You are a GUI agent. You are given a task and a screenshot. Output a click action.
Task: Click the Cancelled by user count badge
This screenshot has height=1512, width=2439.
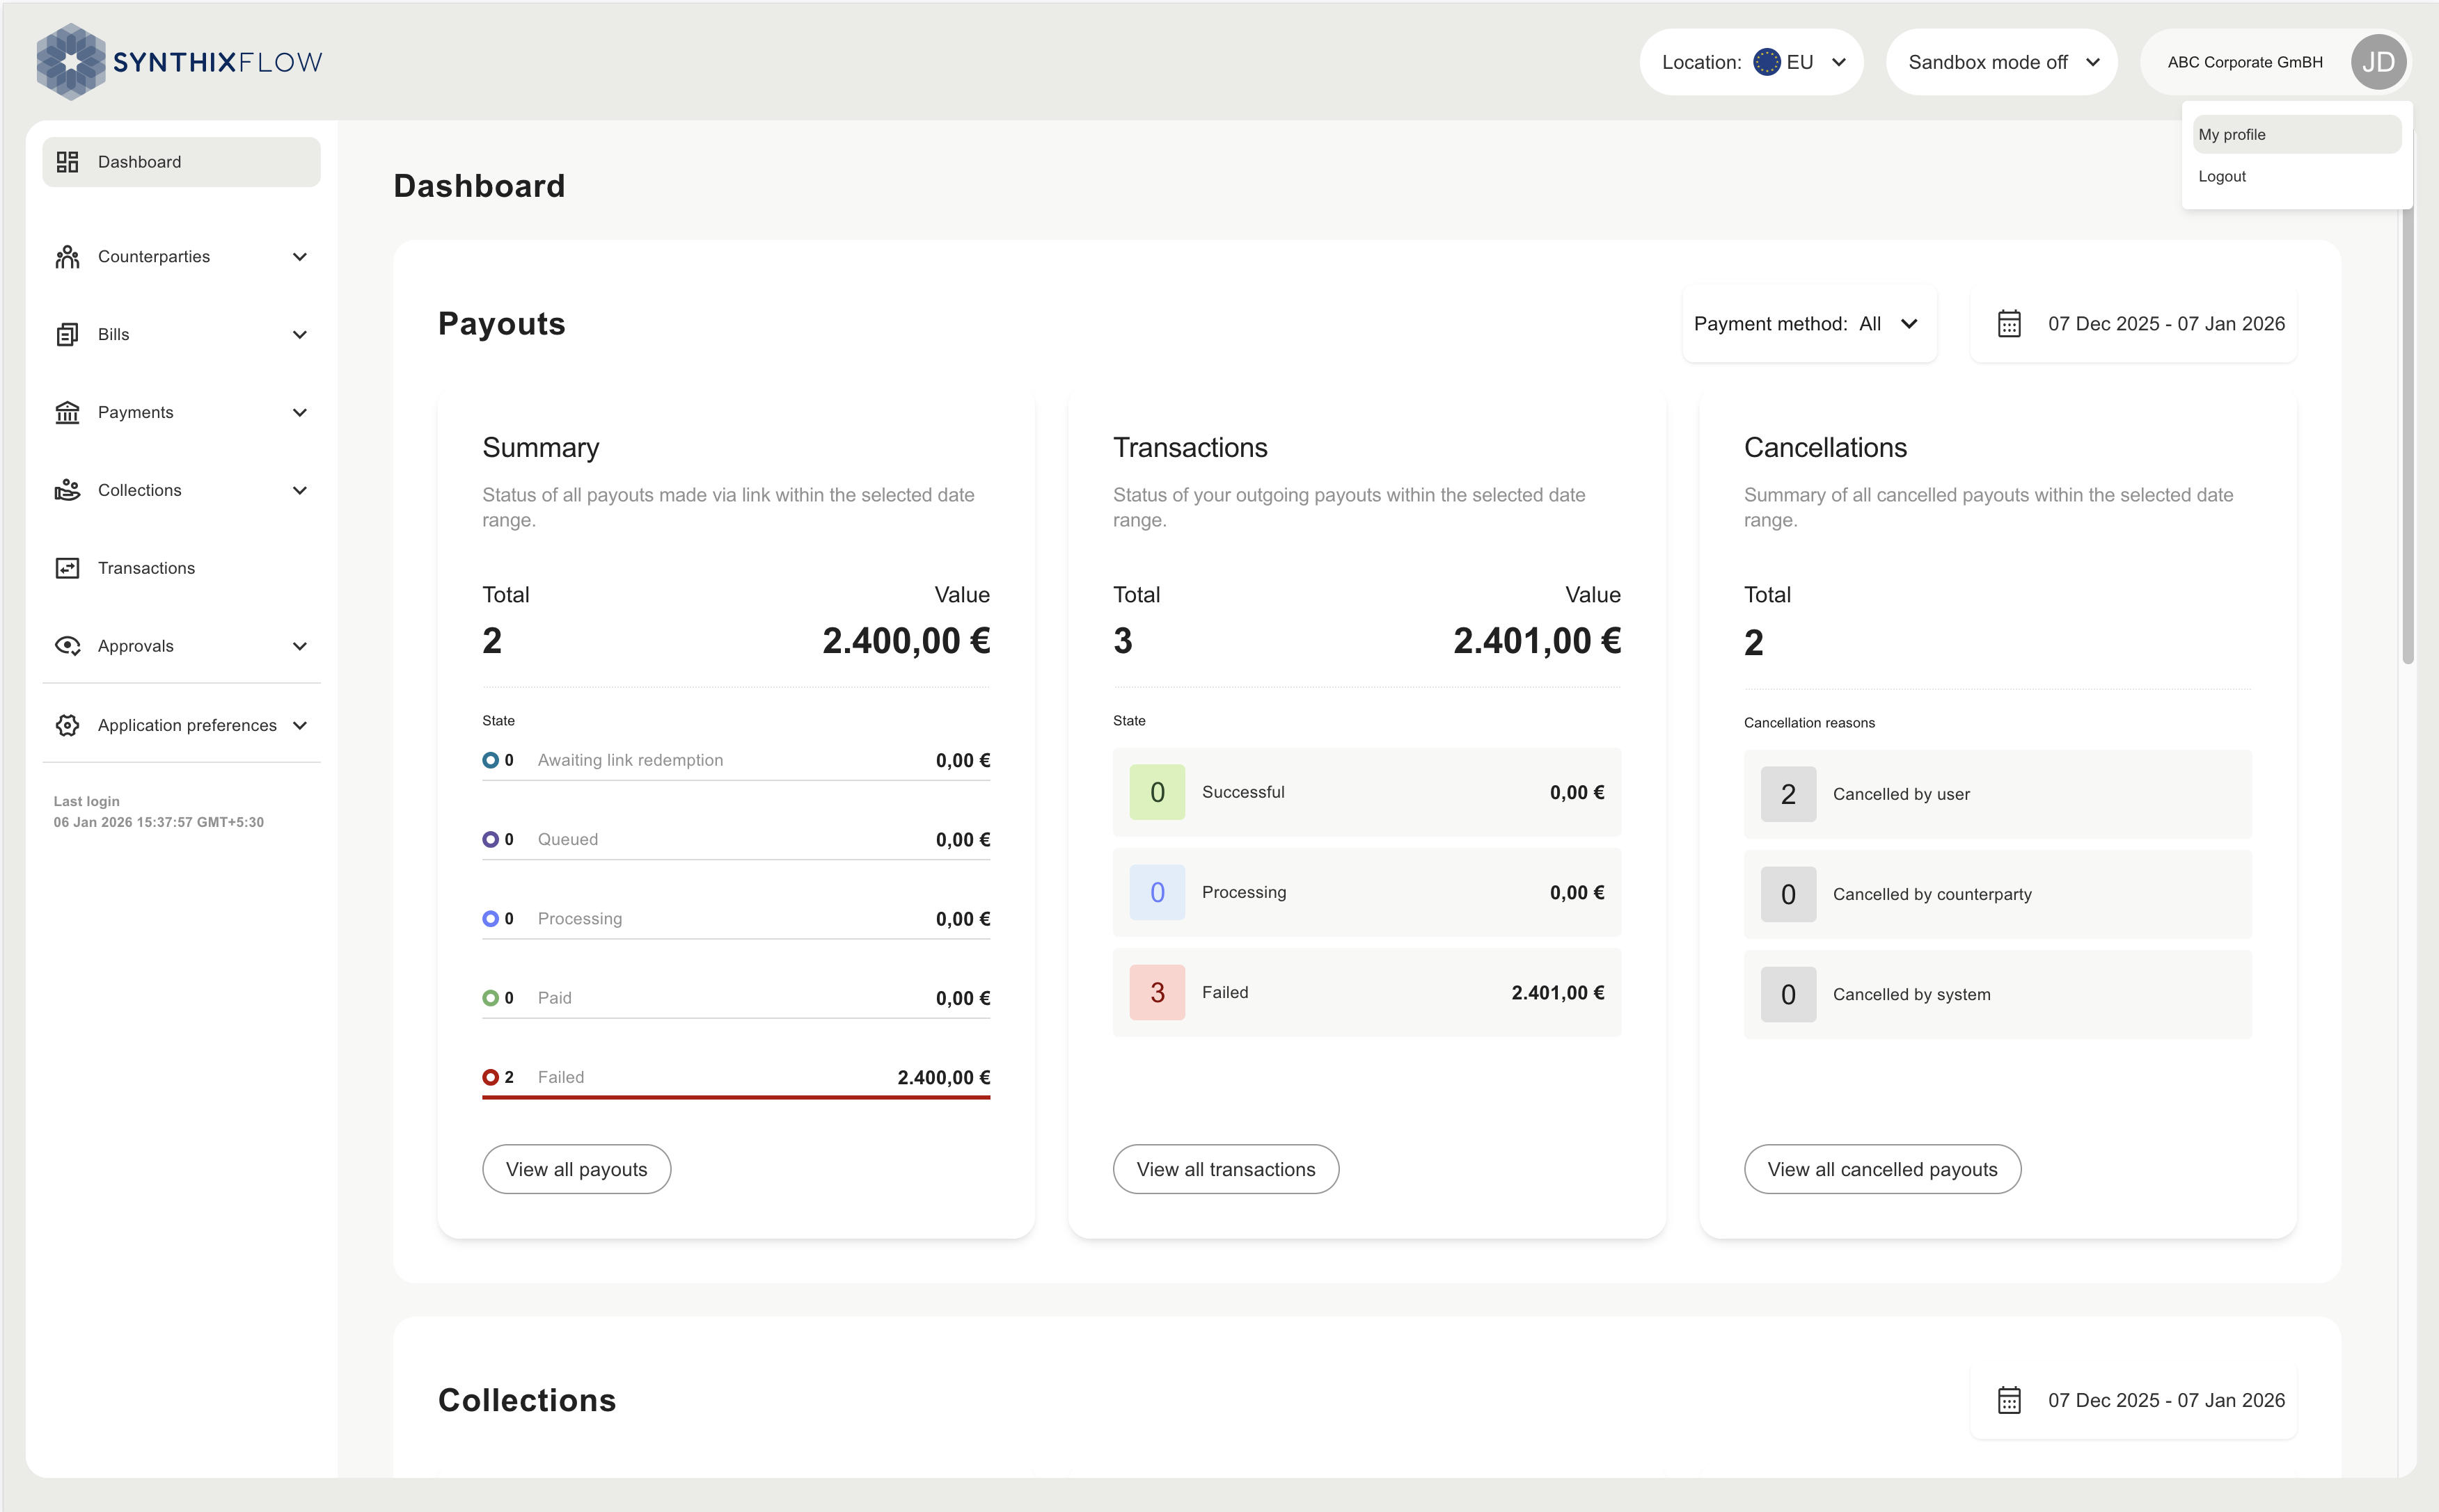point(1787,794)
